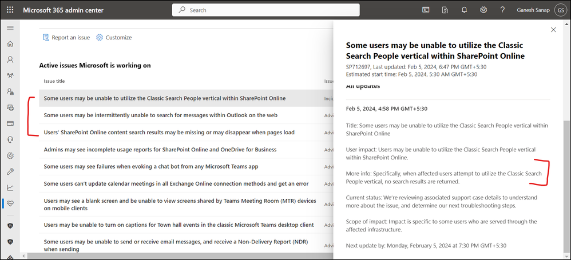Open the Setup wrench icon in sidebar
This screenshot has width=571, height=260.
[x=10, y=171]
